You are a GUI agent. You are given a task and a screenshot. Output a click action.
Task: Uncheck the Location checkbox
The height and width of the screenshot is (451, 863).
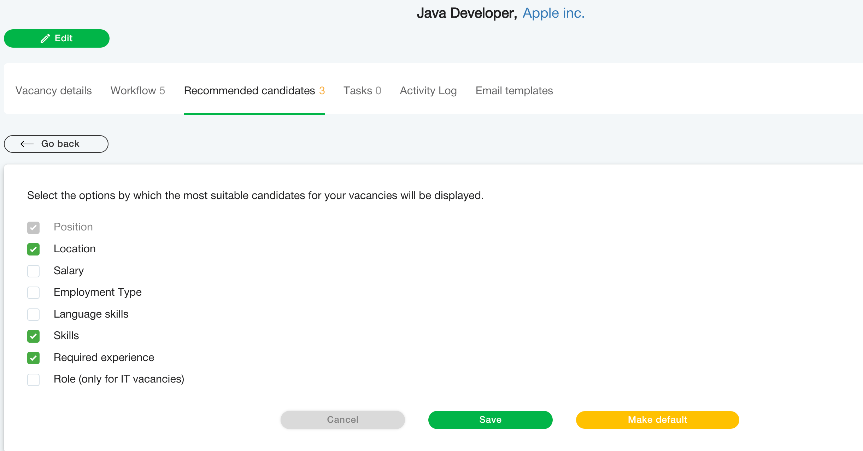pyautogui.click(x=33, y=249)
